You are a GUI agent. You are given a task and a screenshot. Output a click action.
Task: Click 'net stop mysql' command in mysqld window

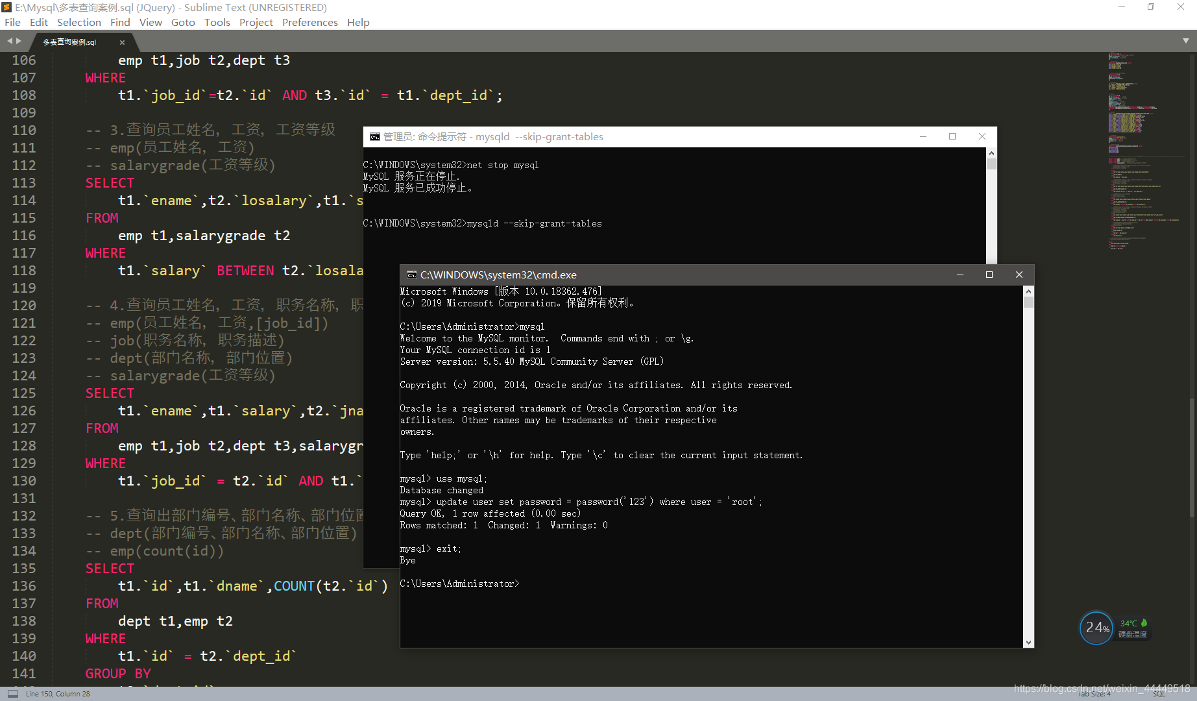(x=503, y=166)
